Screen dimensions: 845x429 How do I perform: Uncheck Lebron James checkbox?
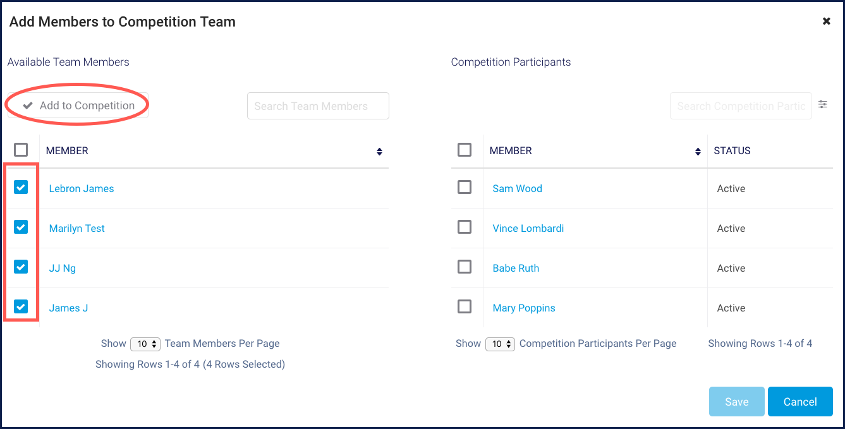coord(21,188)
